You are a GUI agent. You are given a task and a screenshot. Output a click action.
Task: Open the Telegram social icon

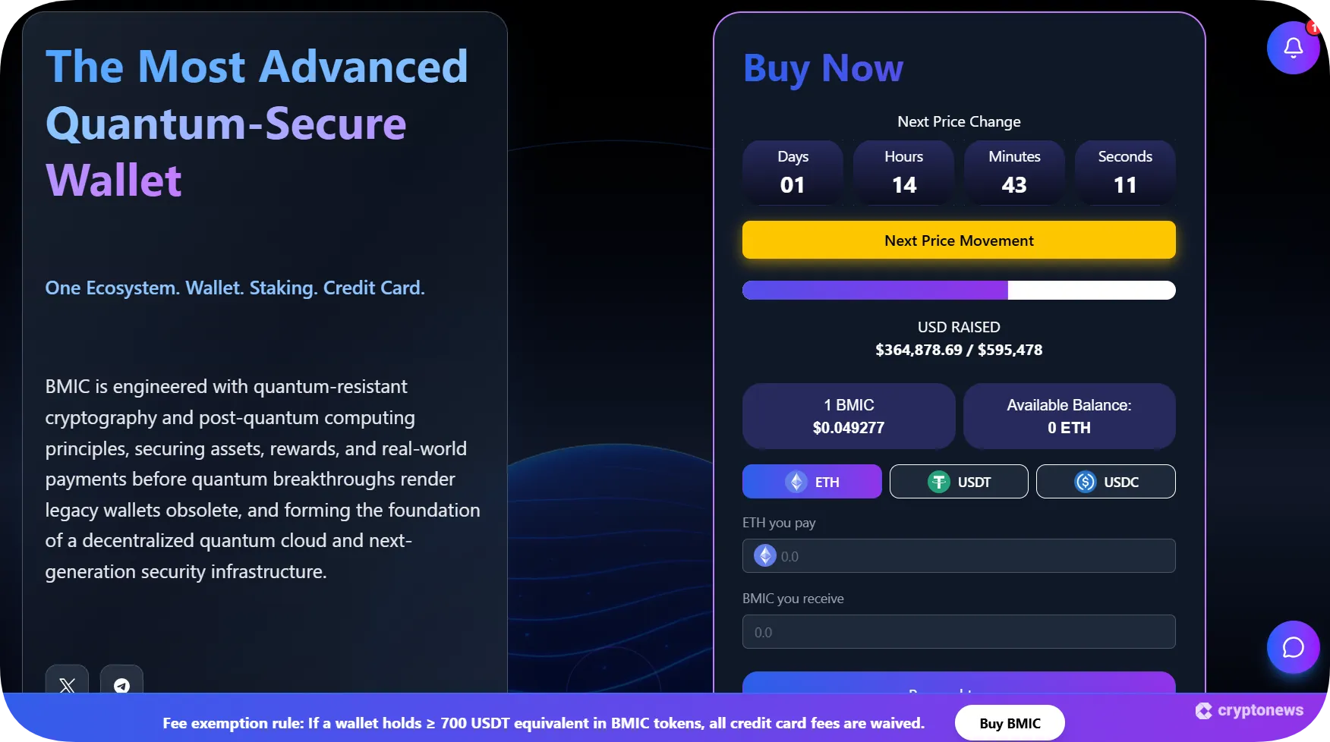click(121, 687)
